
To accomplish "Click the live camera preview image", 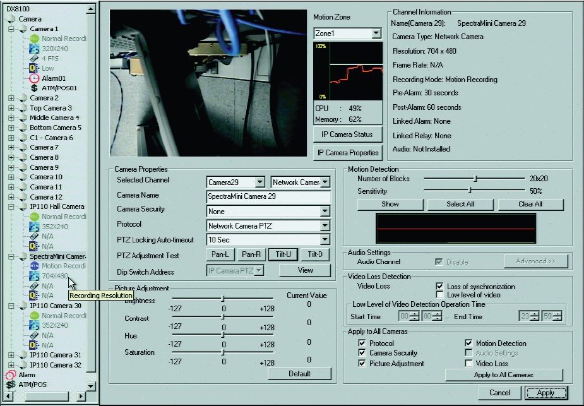I will pos(208,83).
